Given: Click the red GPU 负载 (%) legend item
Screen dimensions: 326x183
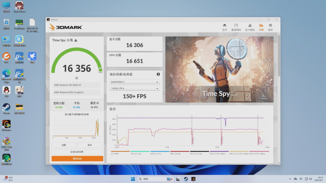Looking at the screenshot, I should (x=180, y=152).
